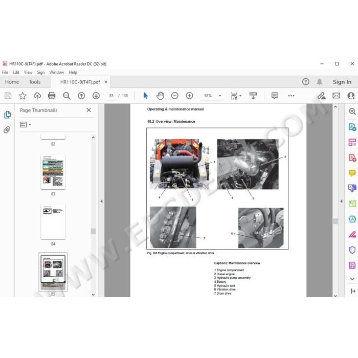This screenshot has width=358, height=358.
Task: Open the Sign menu
Action: click(x=40, y=72)
